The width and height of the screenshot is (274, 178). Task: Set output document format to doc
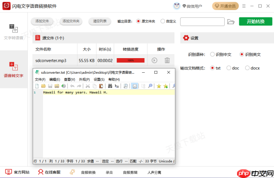(233, 68)
